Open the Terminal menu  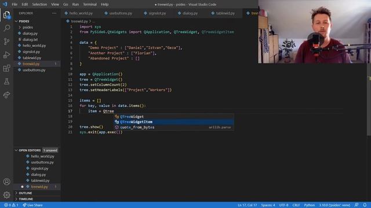[90, 4]
